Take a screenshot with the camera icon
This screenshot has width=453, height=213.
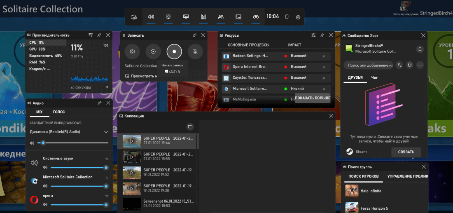132,52
